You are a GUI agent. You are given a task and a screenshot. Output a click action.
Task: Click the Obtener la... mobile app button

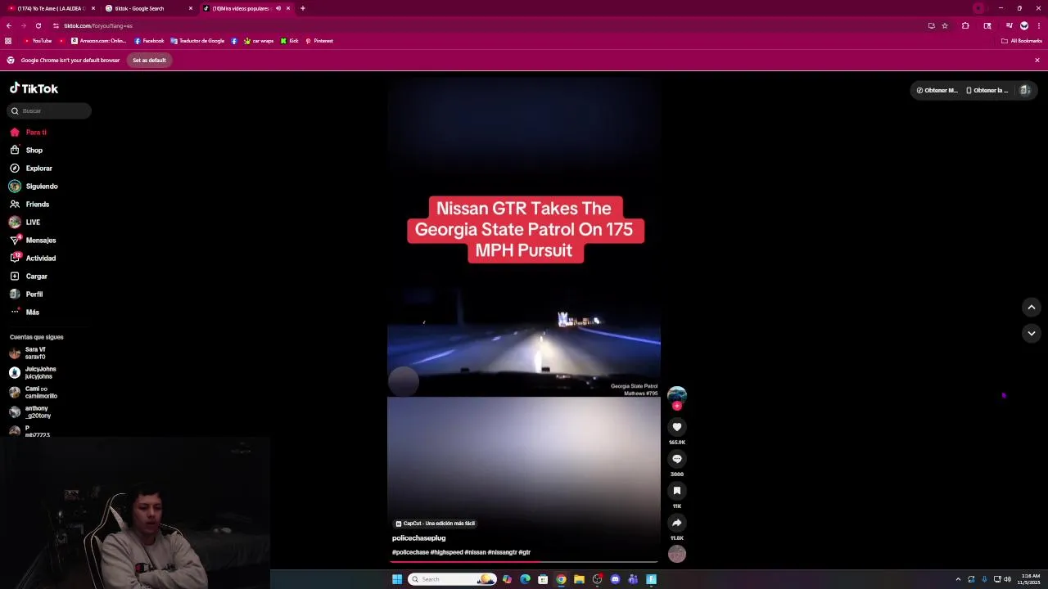tap(987, 90)
